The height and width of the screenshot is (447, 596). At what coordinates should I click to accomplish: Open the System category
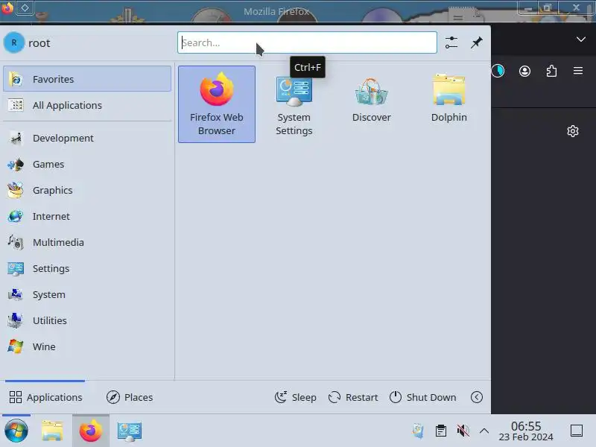(87, 294)
